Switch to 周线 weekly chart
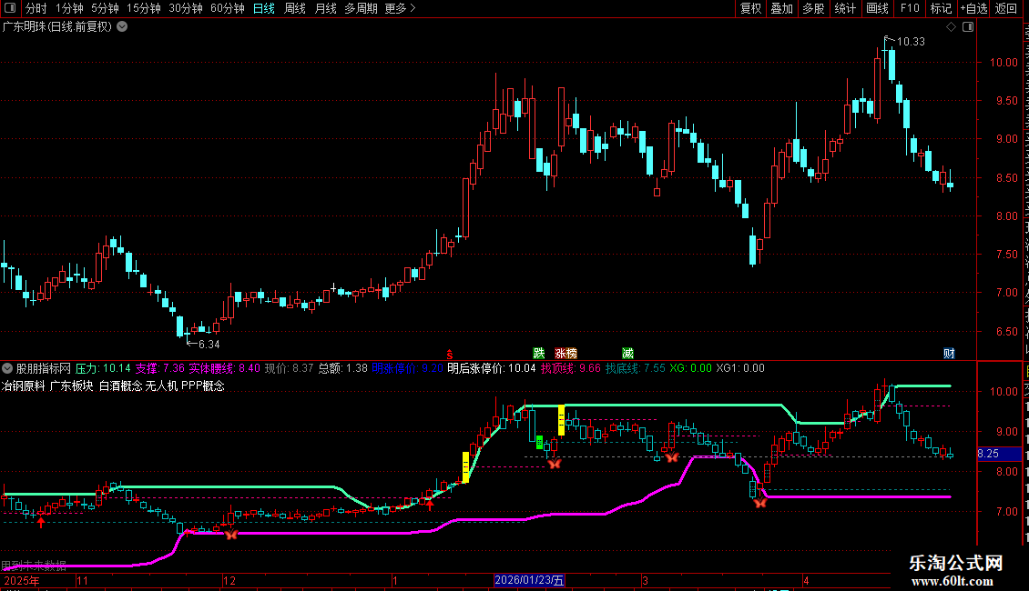The height and width of the screenshot is (591, 1029). [x=295, y=8]
